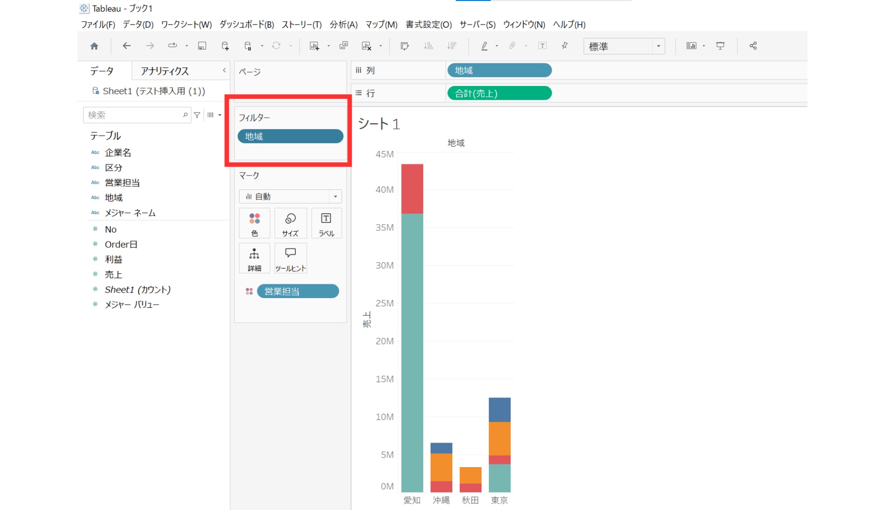Click the Add new data source icon
Viewport: 885px width, 510px height.
point(225,46)
